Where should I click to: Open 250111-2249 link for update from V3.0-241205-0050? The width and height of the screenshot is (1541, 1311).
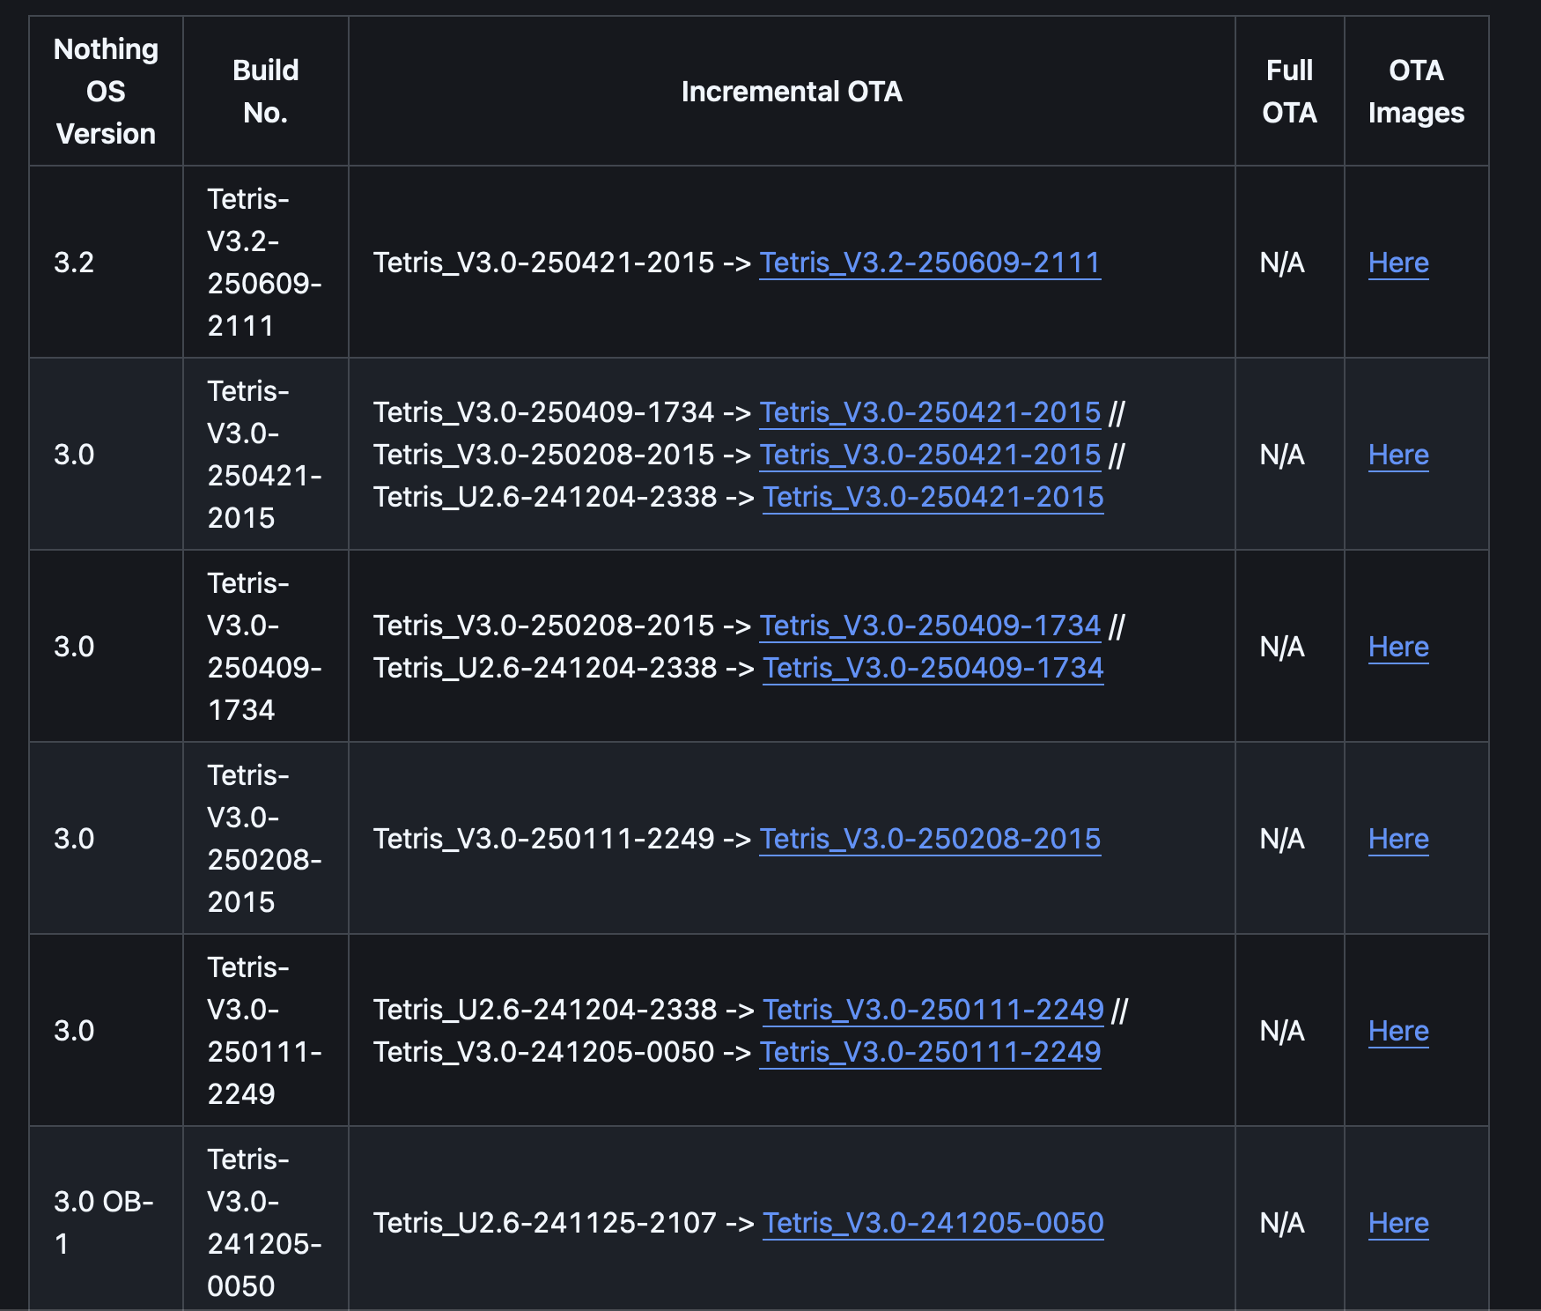[x=930, y=1052]
